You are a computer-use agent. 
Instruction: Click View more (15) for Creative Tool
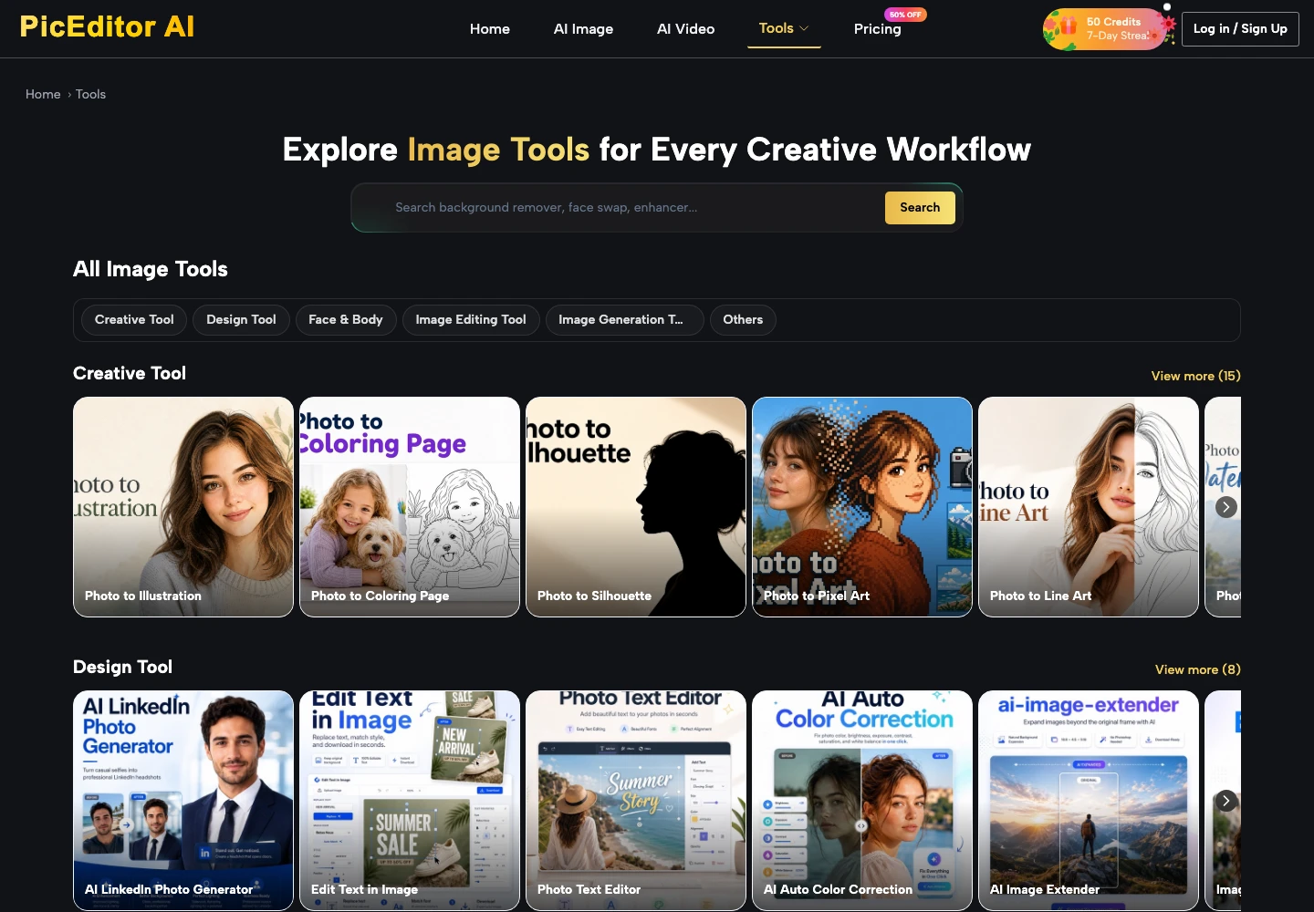(1195, 376)
